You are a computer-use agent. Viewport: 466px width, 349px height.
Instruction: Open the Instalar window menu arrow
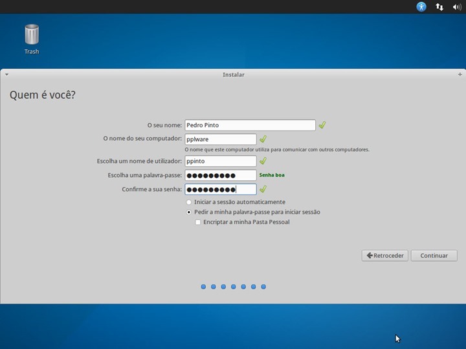tap(6, 74)
